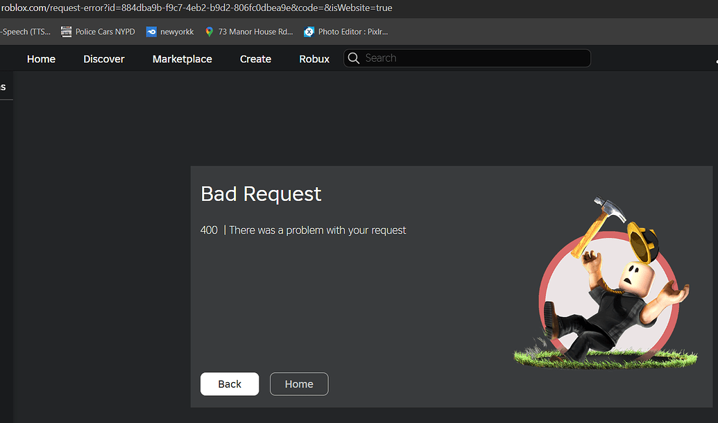Click the Home button on error page
This screenshot has width=718, height=423.
click(299, 383)
